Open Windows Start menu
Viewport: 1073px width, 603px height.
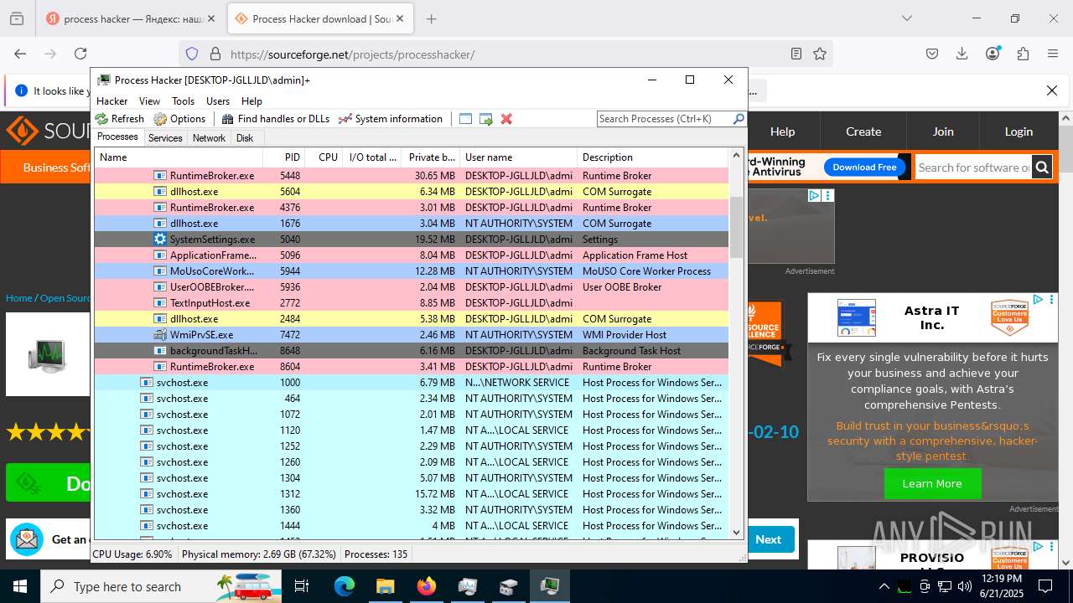click(19, 586)
